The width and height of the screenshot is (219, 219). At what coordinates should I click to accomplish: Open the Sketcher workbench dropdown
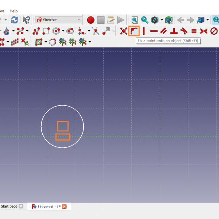coord(59,20)
